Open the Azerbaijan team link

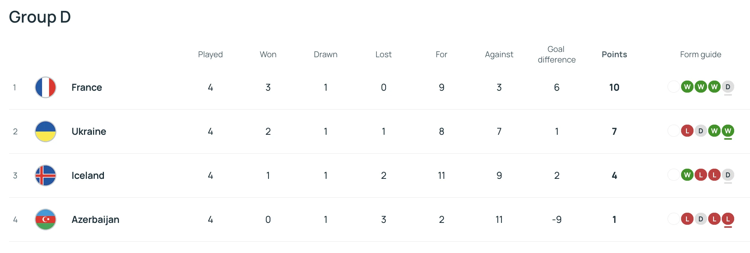coord(95,219)
